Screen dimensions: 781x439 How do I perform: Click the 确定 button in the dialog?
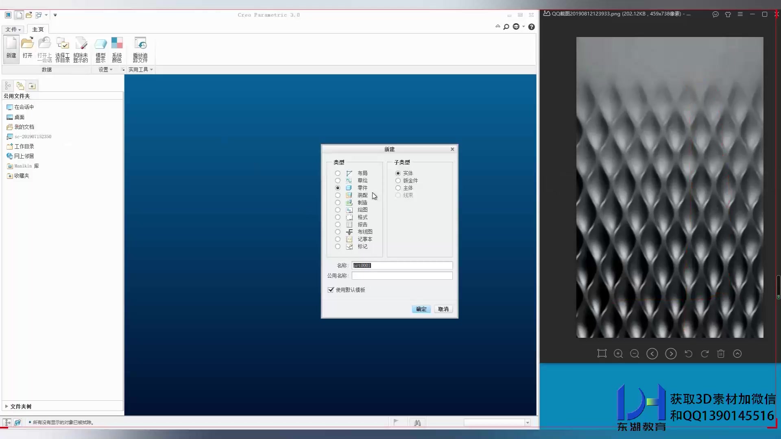tap(421, 309)
